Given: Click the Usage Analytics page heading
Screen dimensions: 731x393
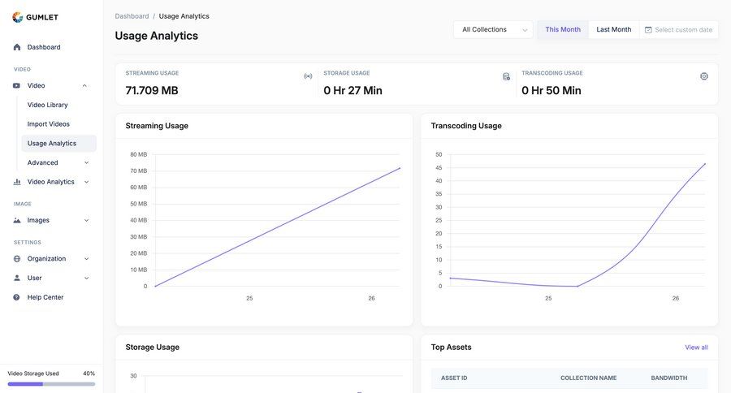Looking at the screenshot, I should click(157, 36).
